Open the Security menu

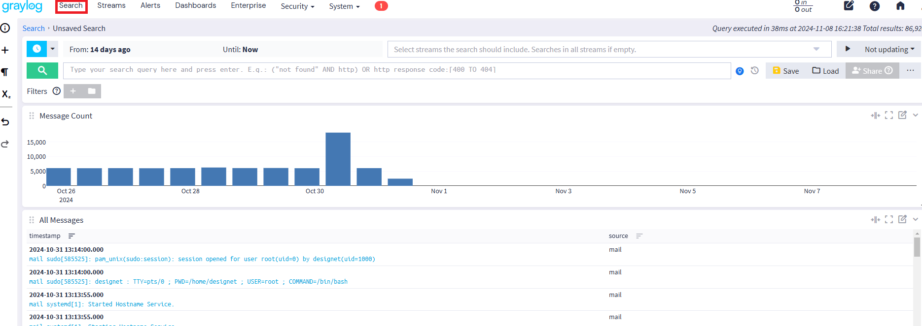click(x=297, y=6)
